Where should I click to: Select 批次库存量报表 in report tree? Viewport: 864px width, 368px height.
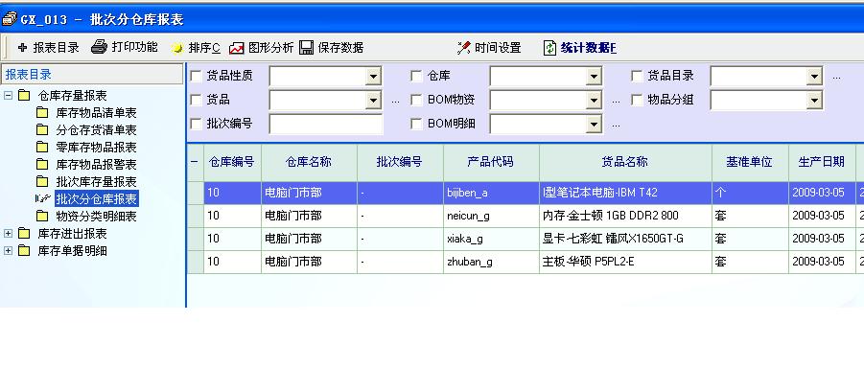[96, 182]
